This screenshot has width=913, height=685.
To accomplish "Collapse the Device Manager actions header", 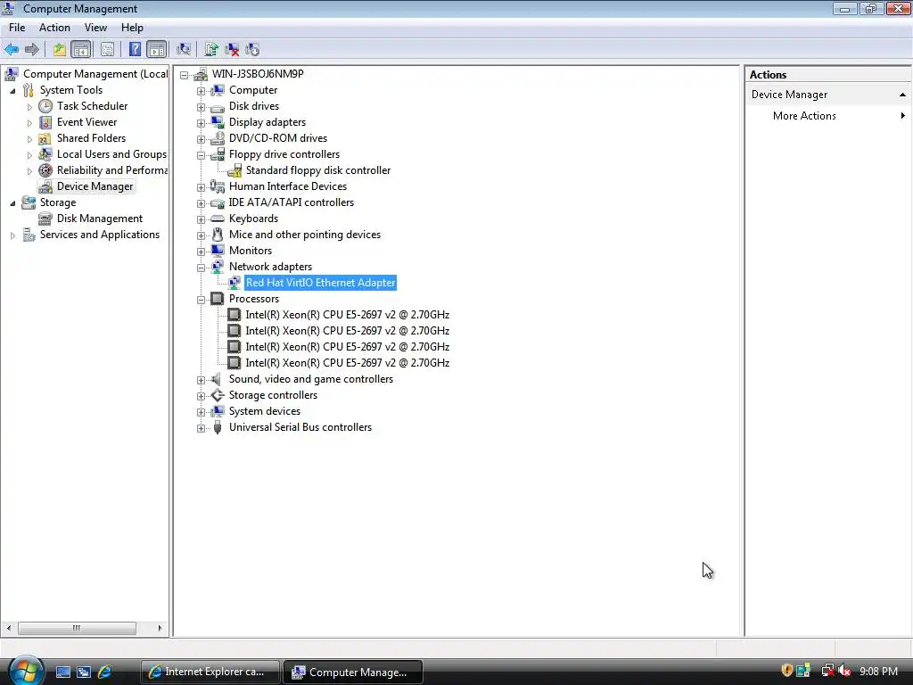I will tap(902, 95).
